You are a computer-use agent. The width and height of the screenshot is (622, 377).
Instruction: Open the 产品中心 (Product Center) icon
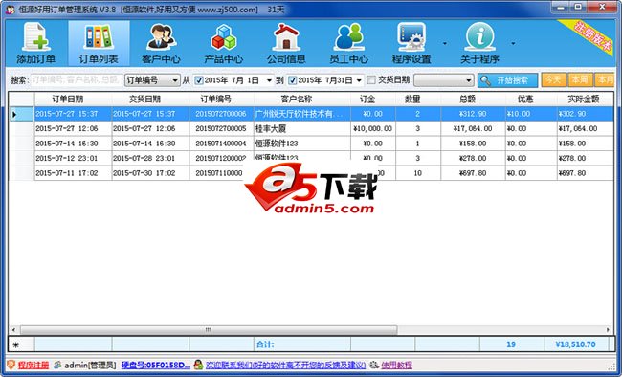[224, 43]
